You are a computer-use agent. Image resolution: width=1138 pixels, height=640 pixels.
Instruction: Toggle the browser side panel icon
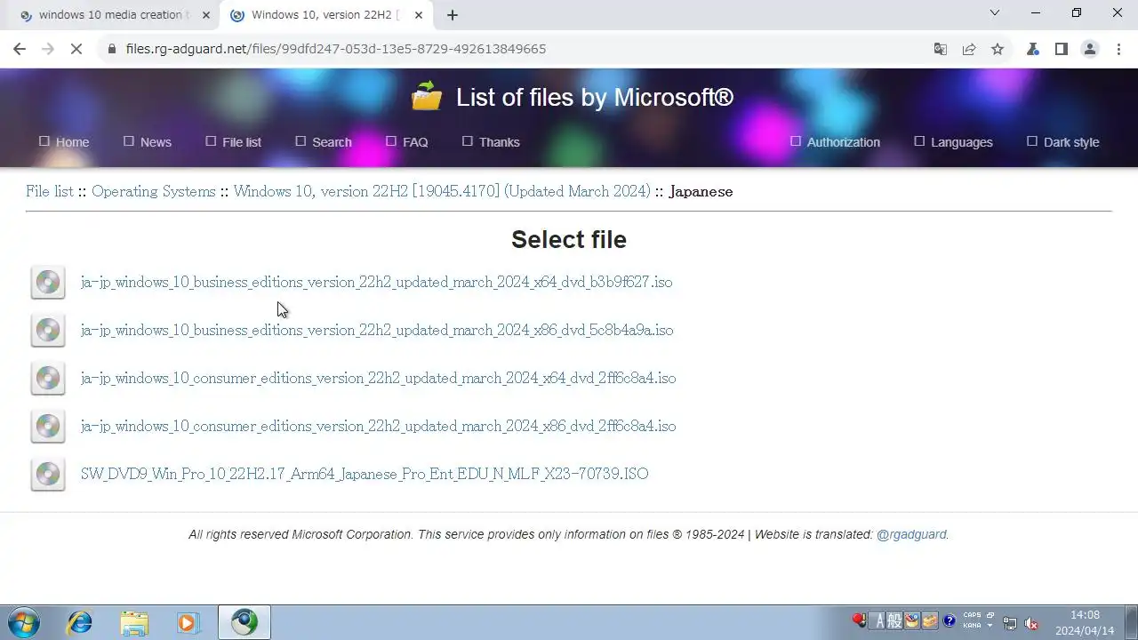[x=1062, y=49]
